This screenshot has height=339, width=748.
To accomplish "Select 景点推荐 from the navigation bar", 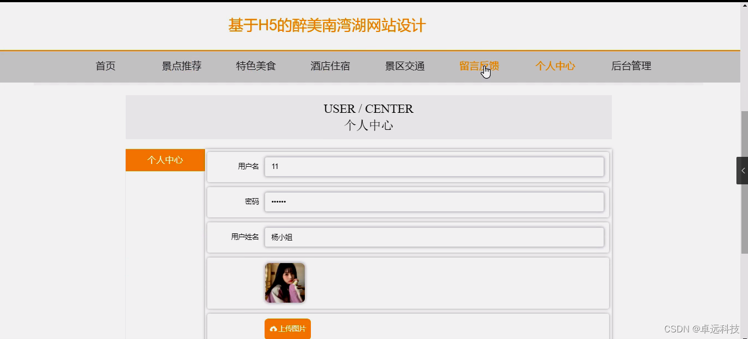I will [181, 66].
